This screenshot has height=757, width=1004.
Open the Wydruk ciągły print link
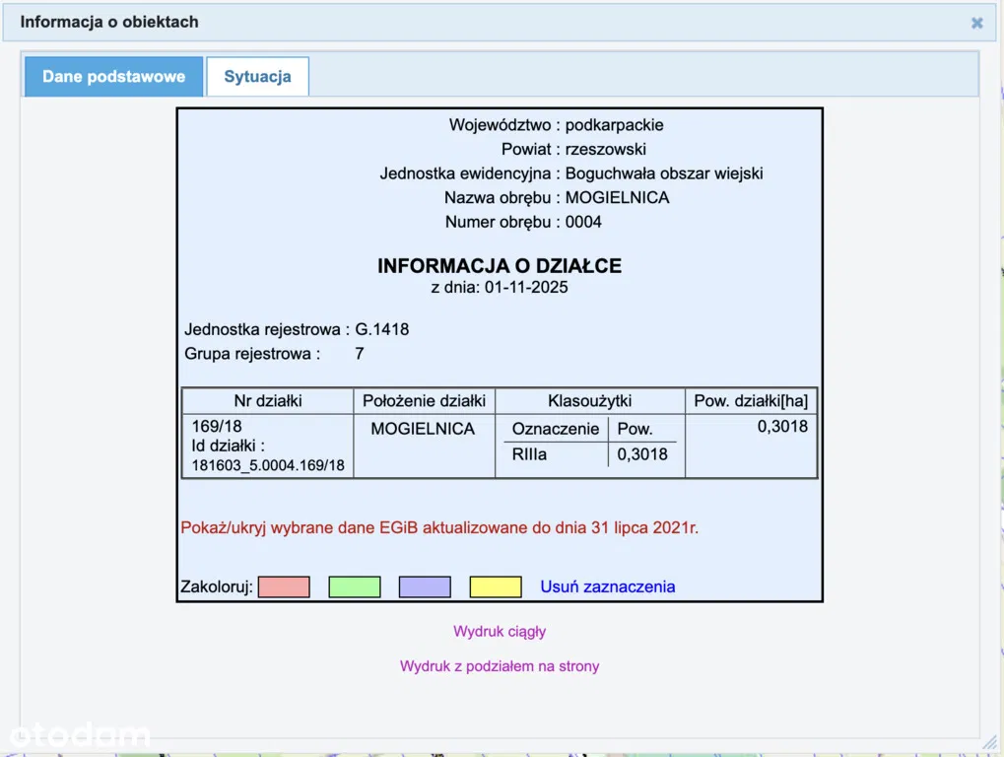tap(500, 631)
